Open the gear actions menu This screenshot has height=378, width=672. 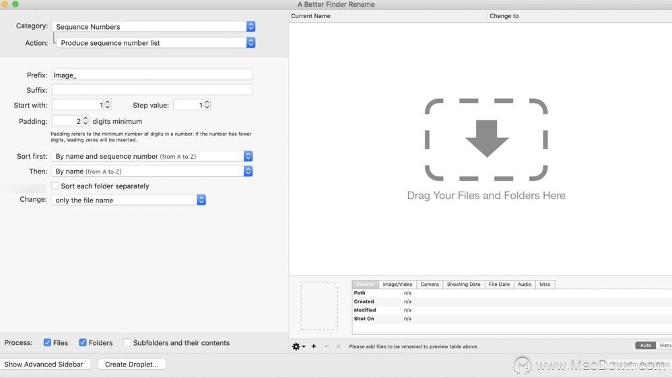tap(299, 346)
